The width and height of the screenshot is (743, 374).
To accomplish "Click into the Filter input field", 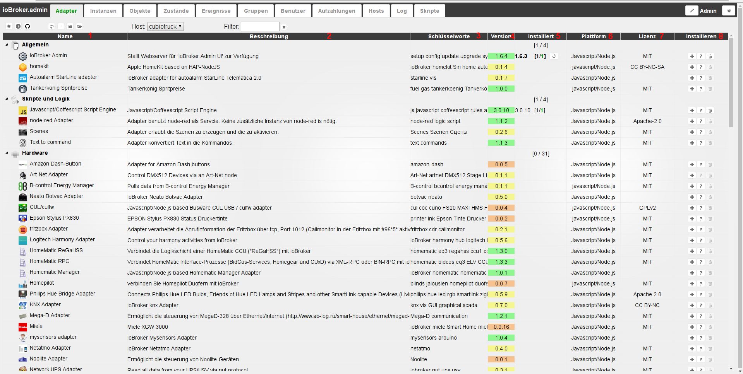I will pyautogui.click(x=260, y=26).
